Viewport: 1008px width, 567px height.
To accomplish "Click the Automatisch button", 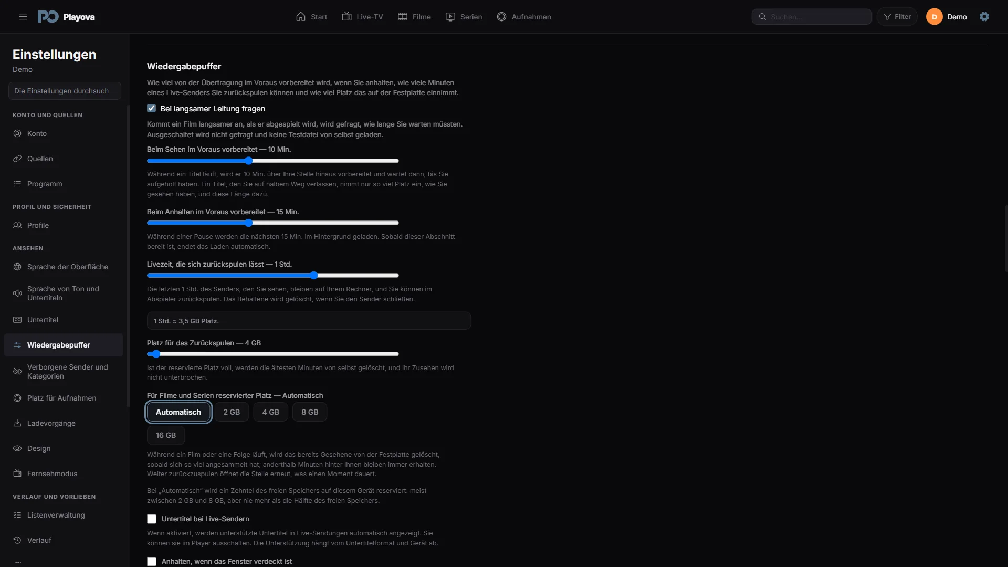I will coord(178,412).
